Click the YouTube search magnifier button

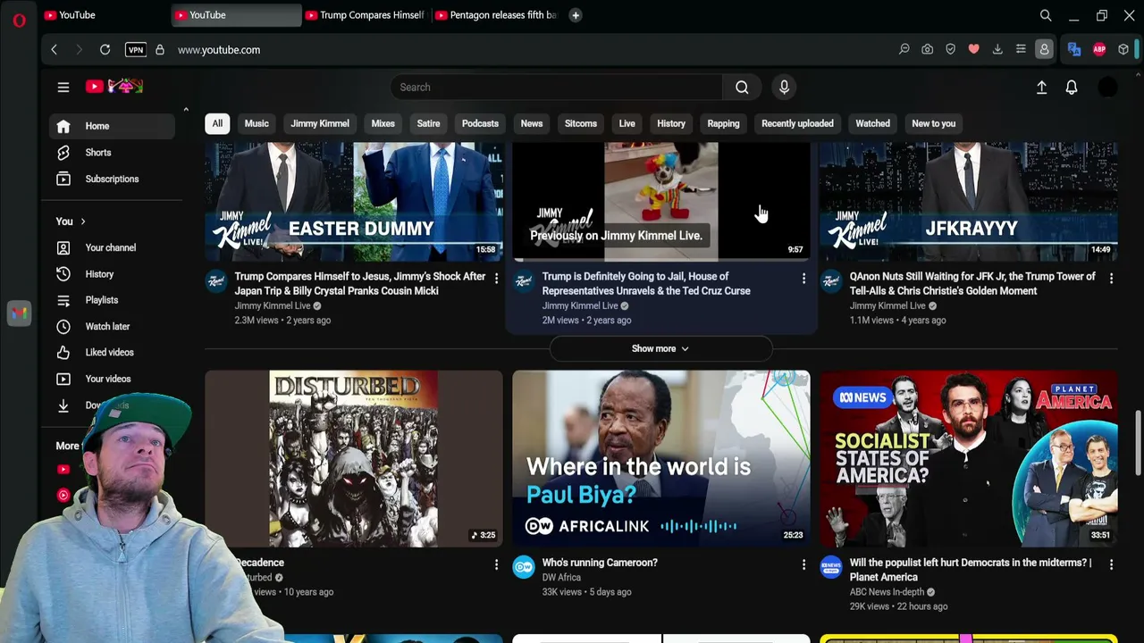click(742, 87)
